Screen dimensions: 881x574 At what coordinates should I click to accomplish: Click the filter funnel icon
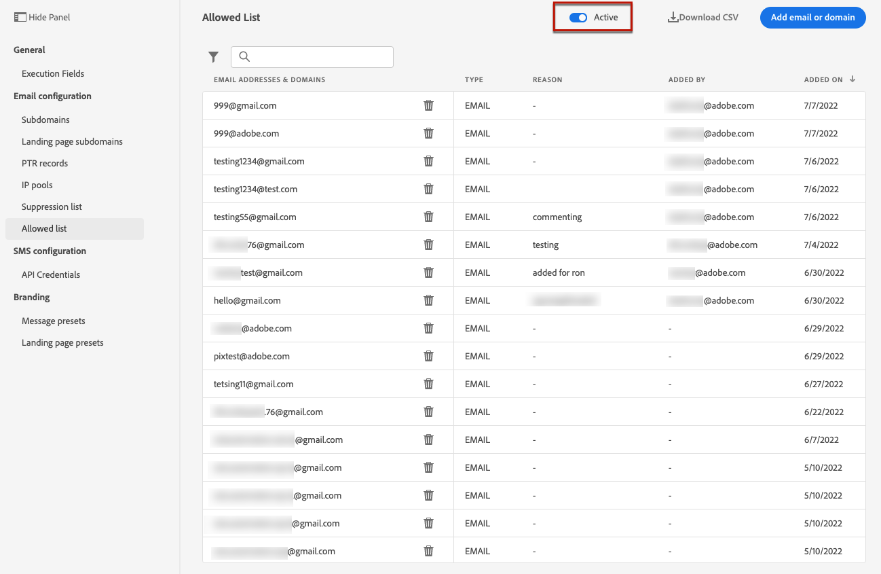pos(213,57)
